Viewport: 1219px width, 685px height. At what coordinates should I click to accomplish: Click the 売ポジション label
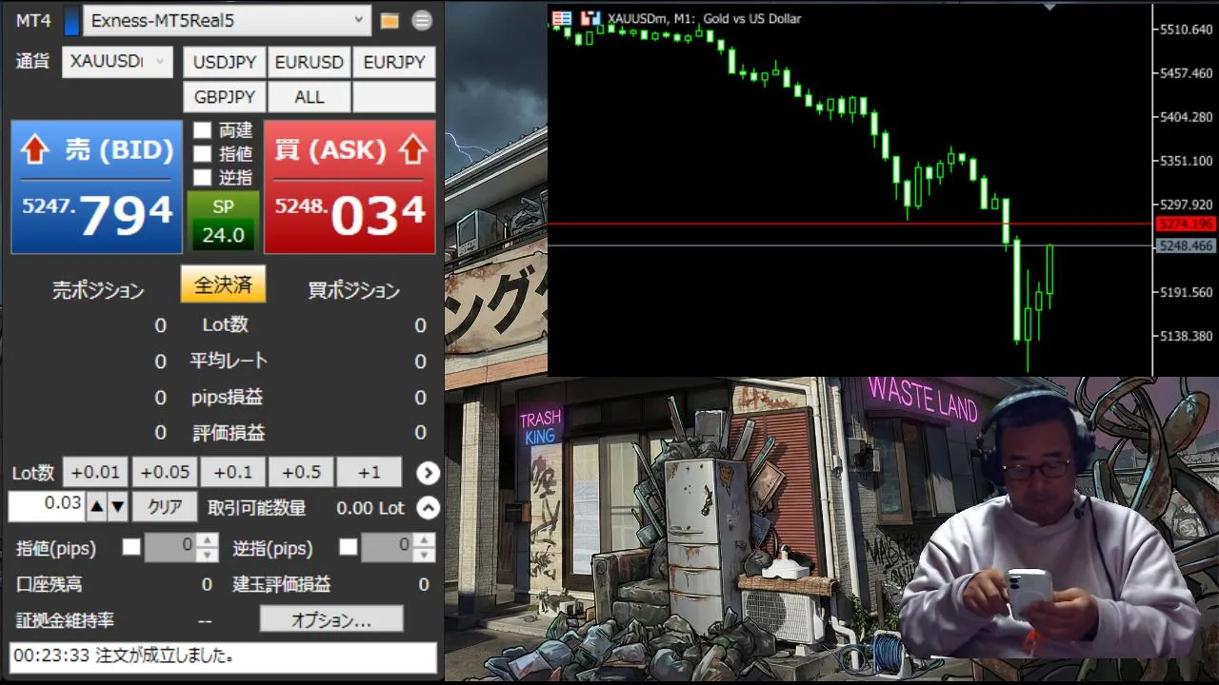coord(98,291)
